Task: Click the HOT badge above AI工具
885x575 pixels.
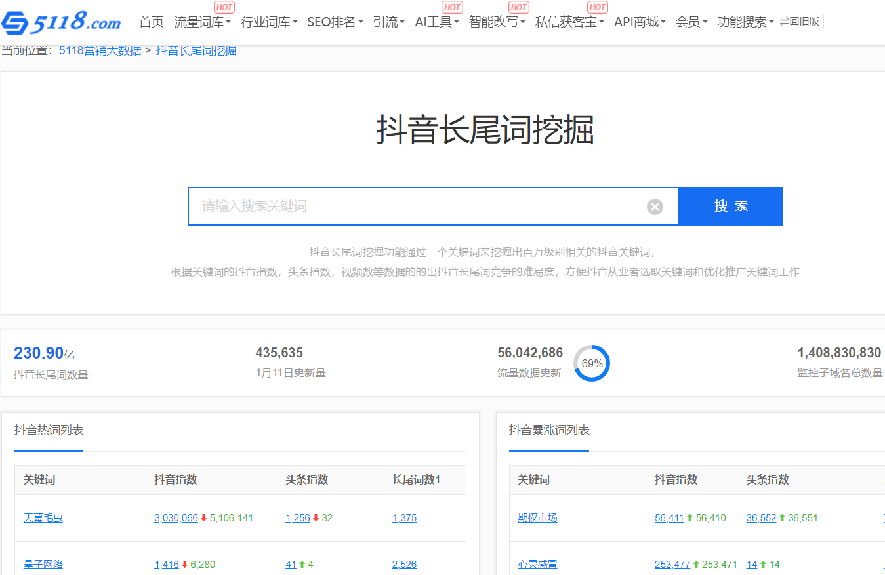Action: tap(453, 7)
